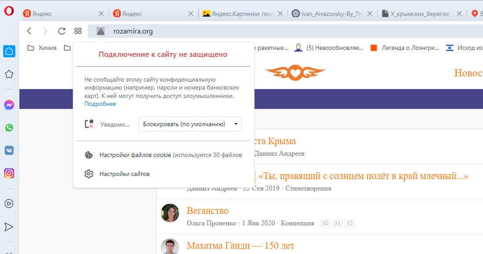This screenshot has height=254, width=483.
Task: Open the VK sidebar panel
Action: (9, 150)
